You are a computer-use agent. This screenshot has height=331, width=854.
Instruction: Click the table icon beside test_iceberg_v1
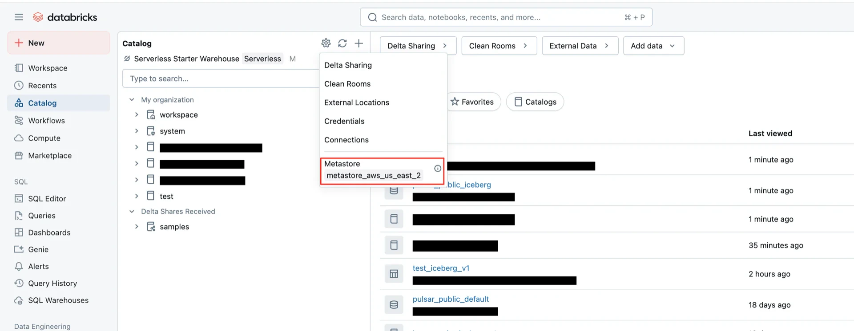point(394,274)
